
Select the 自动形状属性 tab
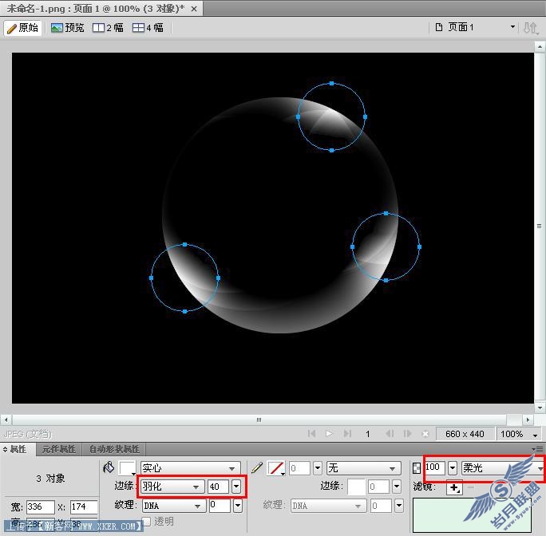tap(114, 449)
